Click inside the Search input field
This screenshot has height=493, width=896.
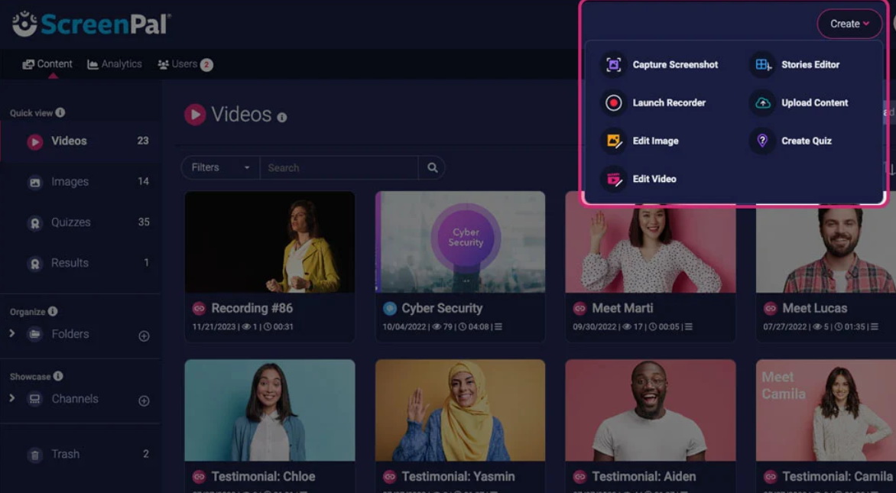click(339, 168)
